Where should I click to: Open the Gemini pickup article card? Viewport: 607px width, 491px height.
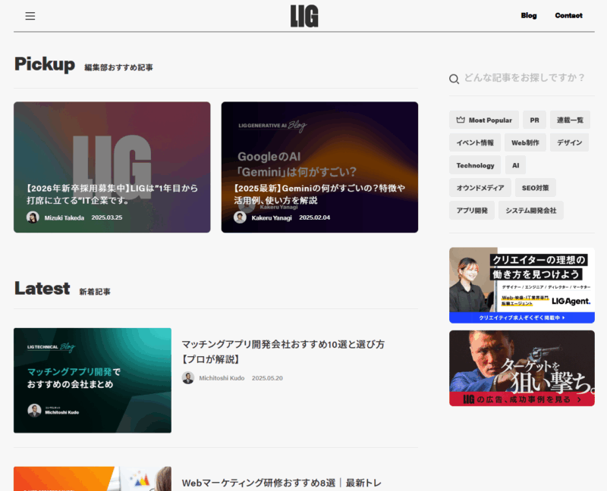click(319, 167)
